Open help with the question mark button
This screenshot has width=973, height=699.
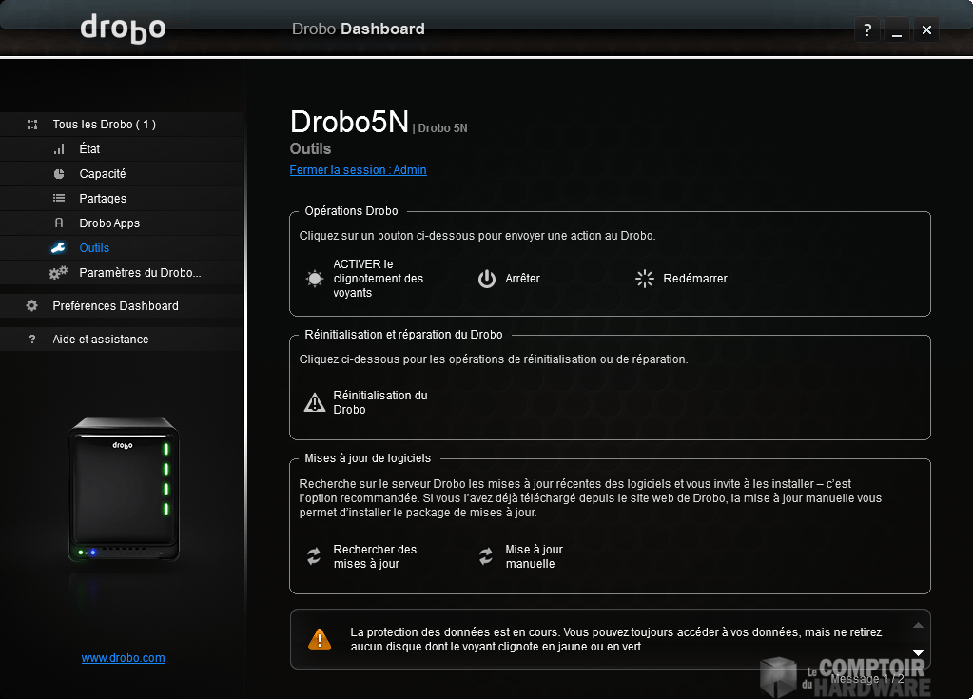point(866,30)
